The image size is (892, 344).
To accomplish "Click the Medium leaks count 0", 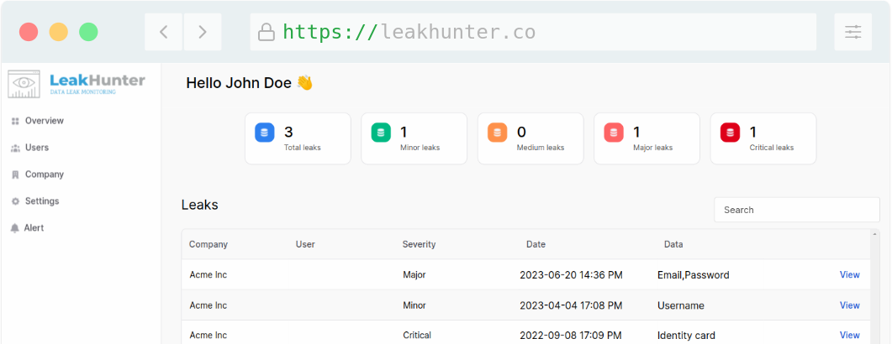I will pos(521,133).
